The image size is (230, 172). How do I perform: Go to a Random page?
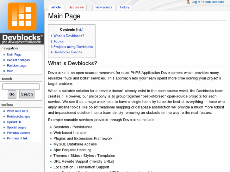point(16,65)
